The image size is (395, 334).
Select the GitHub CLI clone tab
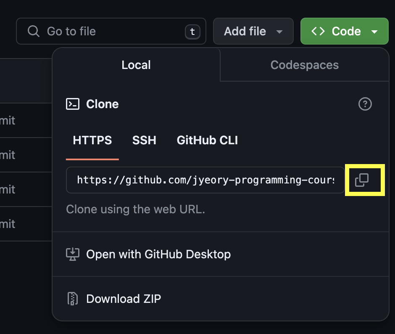coord(207,140)
